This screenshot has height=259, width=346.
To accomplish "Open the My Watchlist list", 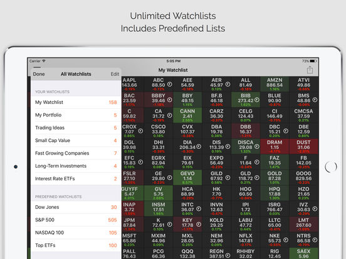I will (76, 102).
